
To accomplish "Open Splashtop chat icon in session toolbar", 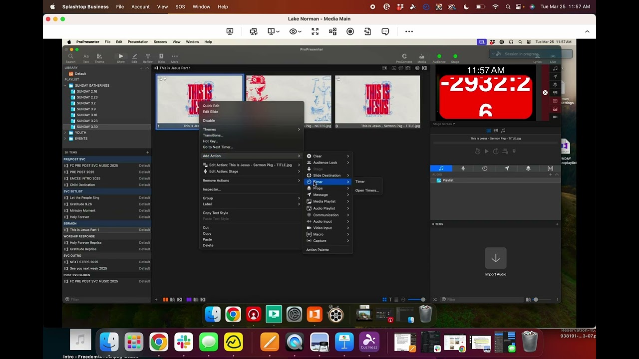I will click(x=385, y=31).
